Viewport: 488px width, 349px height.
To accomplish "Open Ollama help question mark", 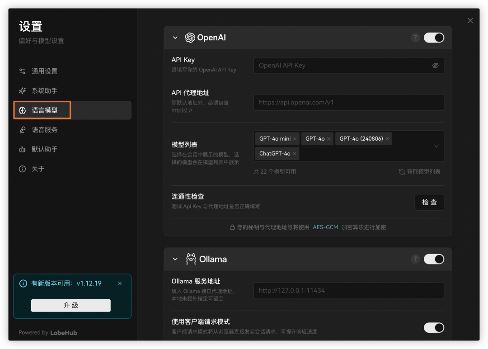I will point(415,259).
